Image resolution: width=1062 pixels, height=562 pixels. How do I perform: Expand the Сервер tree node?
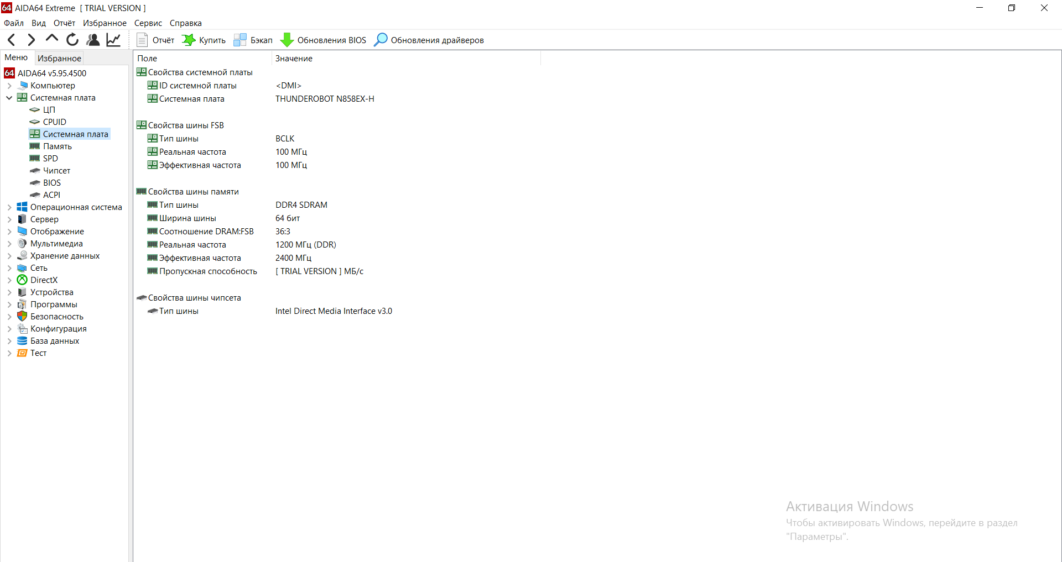tap(9, 219)
